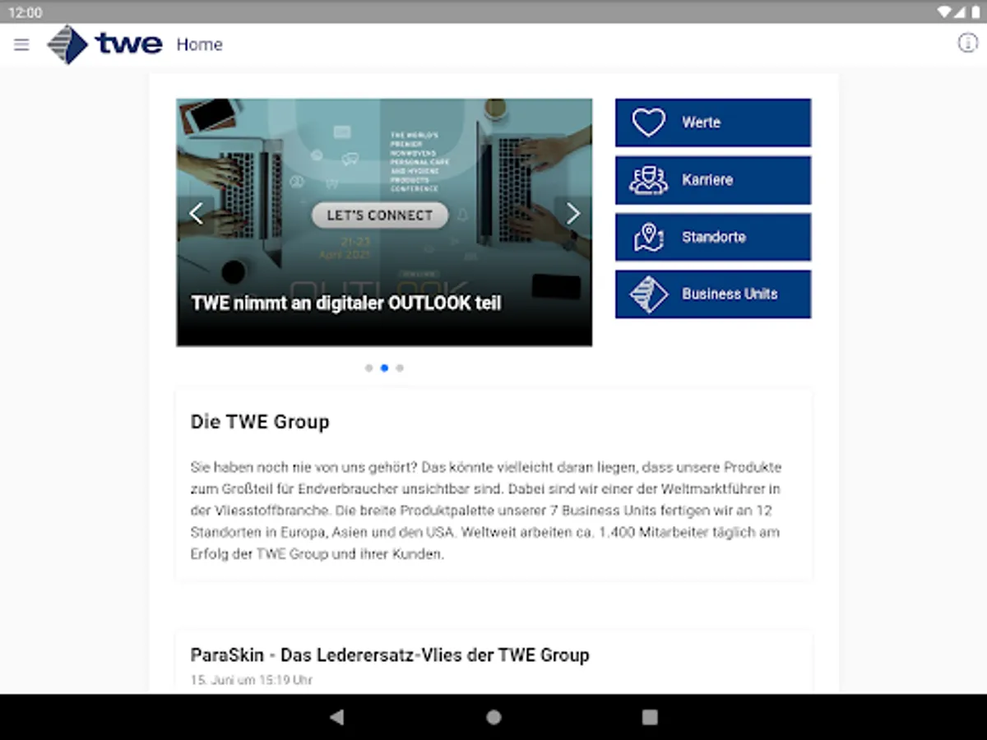This screenshot has height=740, width=987.
Task: Tap the Android back button
Action: (x=336, y=717)
